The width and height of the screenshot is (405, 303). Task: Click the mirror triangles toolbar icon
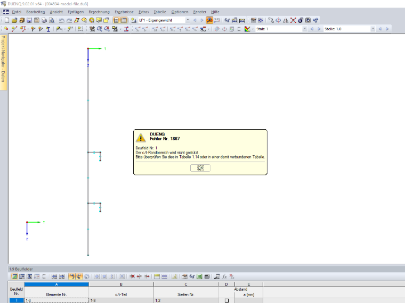[x=286, y=20]
